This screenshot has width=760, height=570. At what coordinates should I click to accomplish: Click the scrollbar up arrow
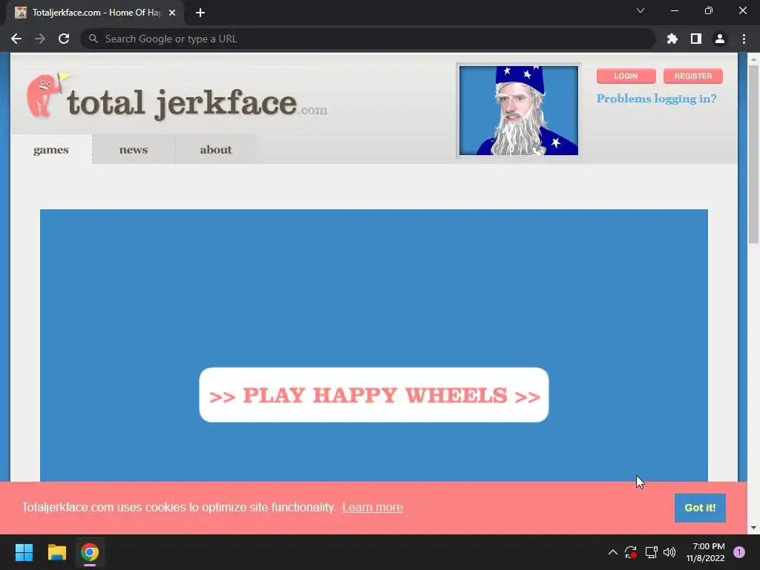point(753,59)
